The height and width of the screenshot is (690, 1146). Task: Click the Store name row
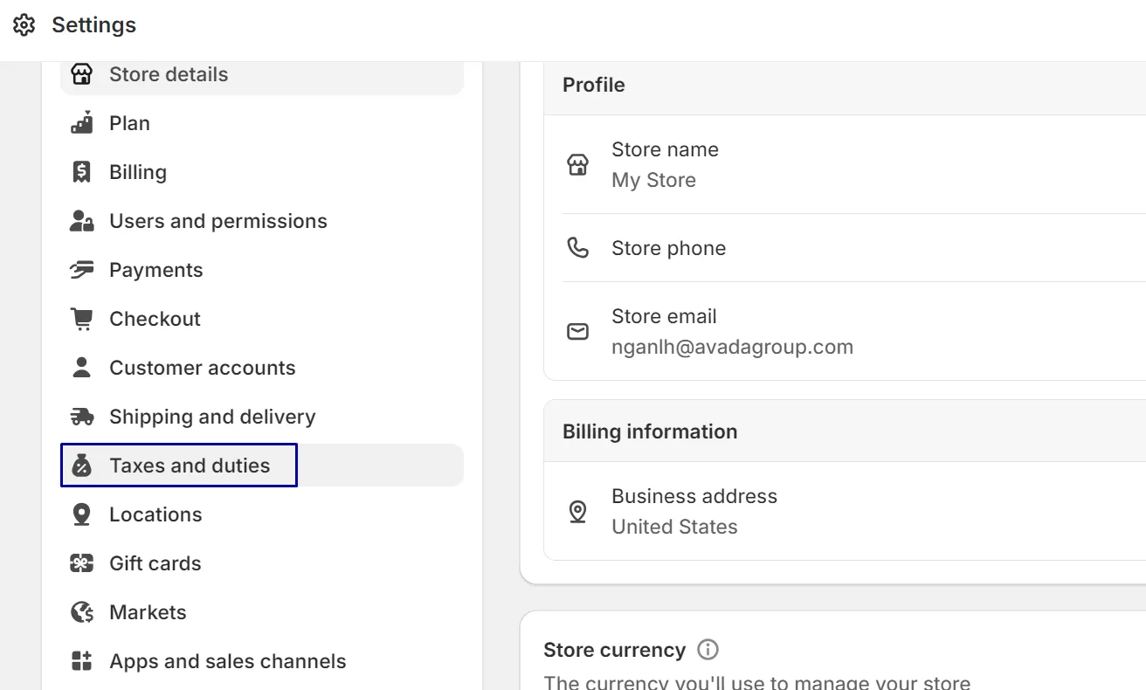(x=845, y=164)
